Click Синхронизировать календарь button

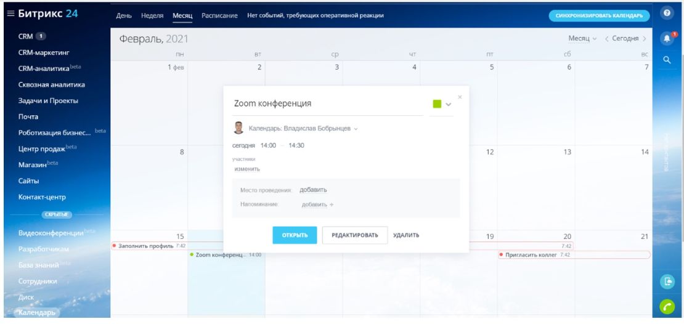click(x=599, y=15)
